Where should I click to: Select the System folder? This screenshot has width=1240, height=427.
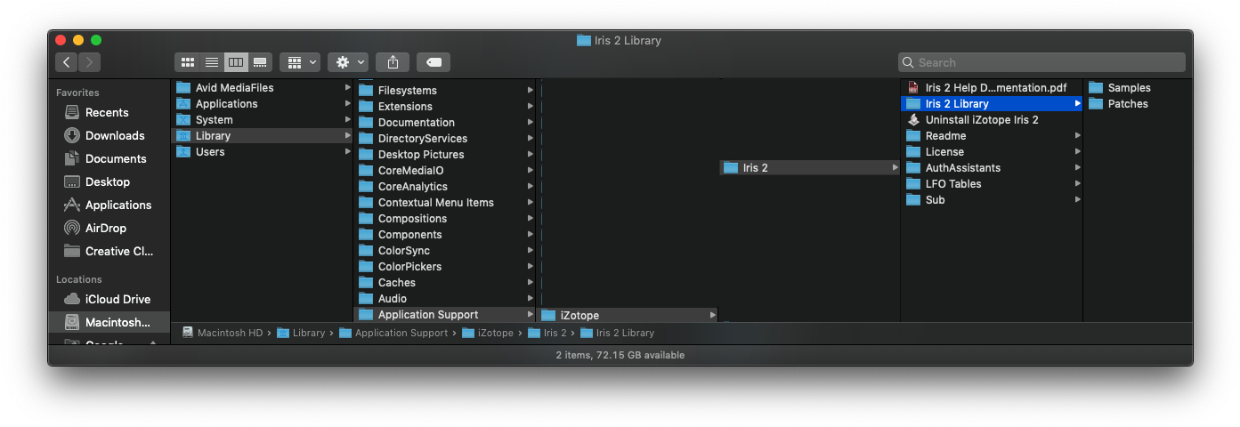[x=262, y=119]
